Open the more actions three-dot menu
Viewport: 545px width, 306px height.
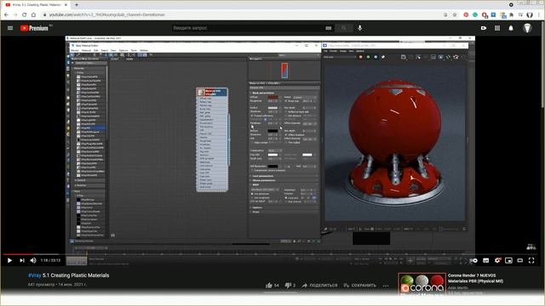[386, 286]
